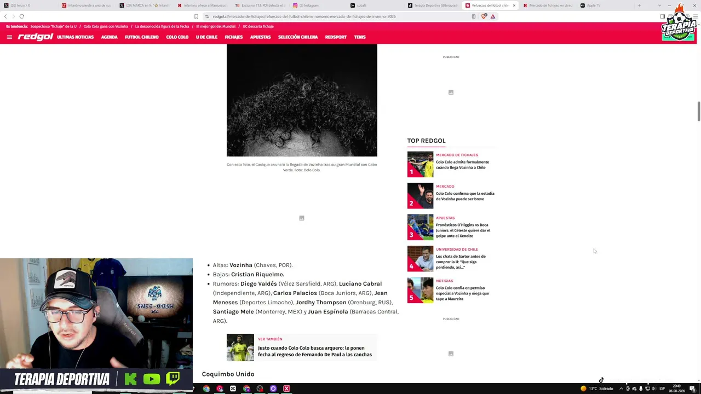Switch to the 'MARCA en X' tab
The height and width of the screenshot is (394, 701).
144,5
